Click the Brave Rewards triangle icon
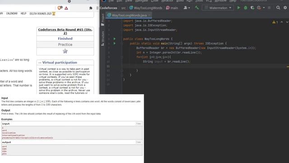 66,8
